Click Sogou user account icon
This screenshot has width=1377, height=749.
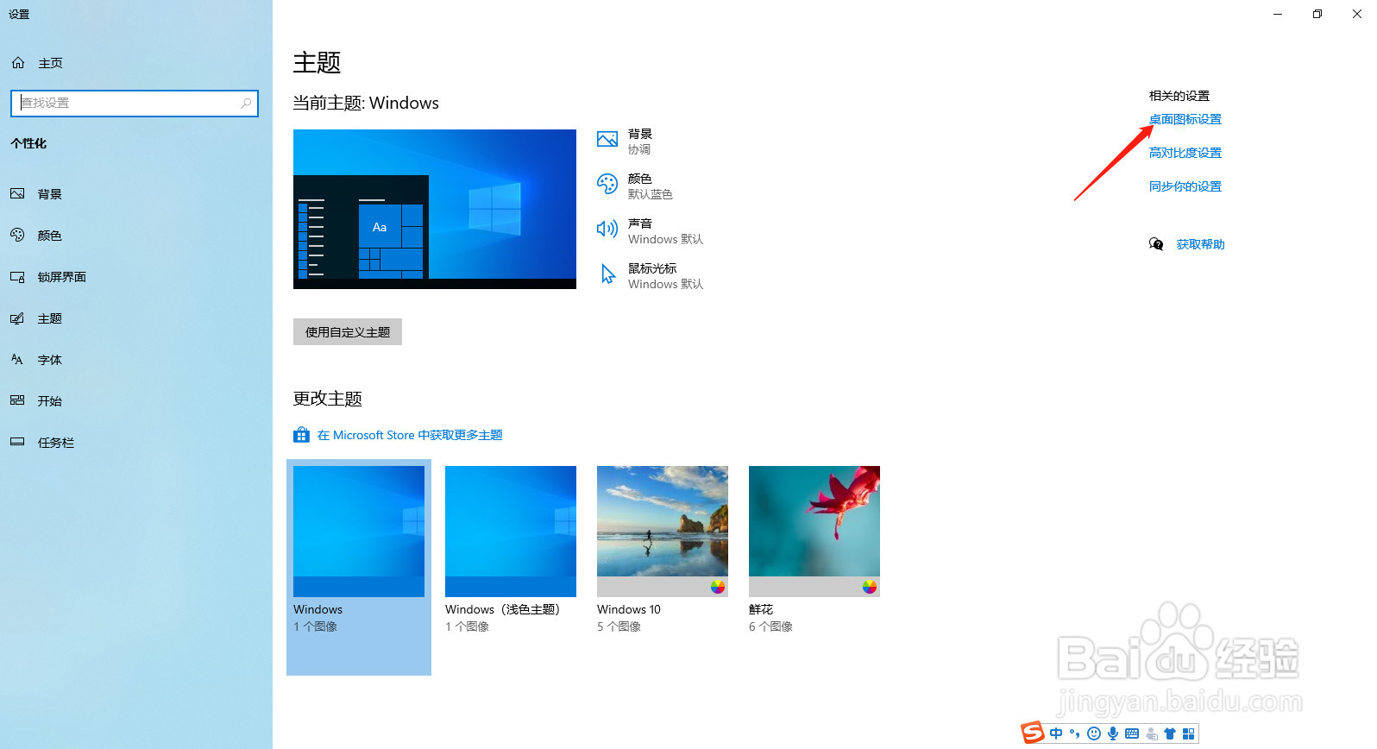pos(1151,734)
